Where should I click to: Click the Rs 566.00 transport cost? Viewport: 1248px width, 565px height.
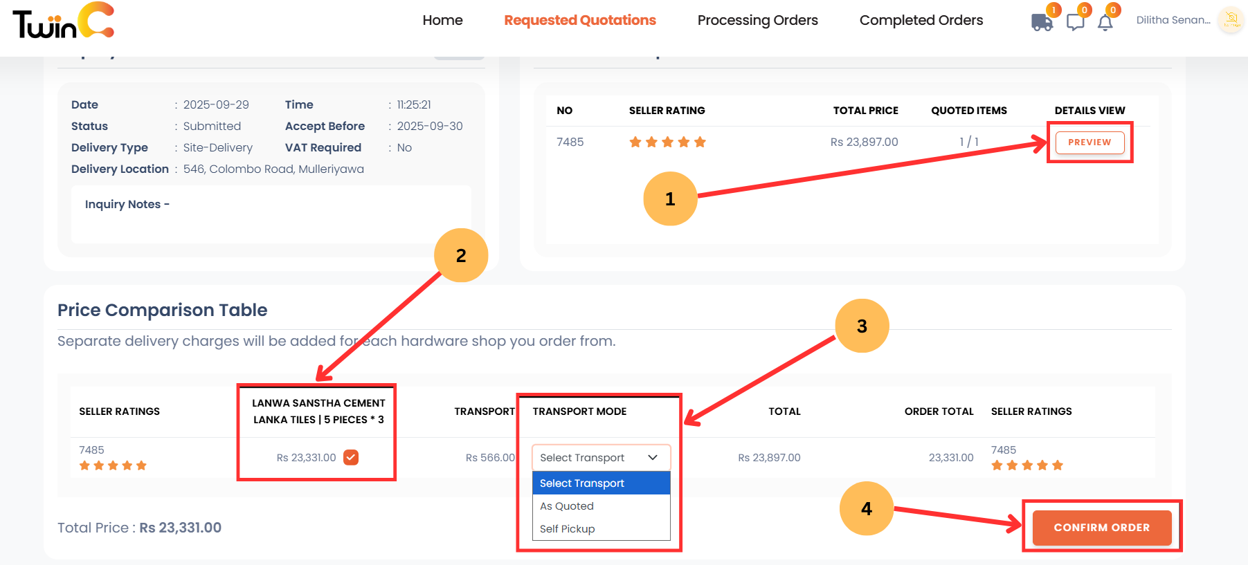[490, 458]
